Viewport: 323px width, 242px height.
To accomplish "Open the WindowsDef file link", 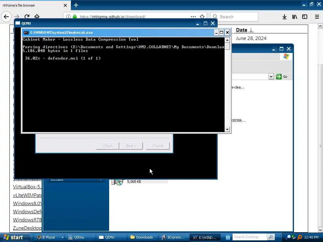I will [x=27, y=211].
